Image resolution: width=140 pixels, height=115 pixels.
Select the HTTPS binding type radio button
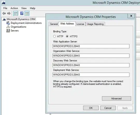67,36
